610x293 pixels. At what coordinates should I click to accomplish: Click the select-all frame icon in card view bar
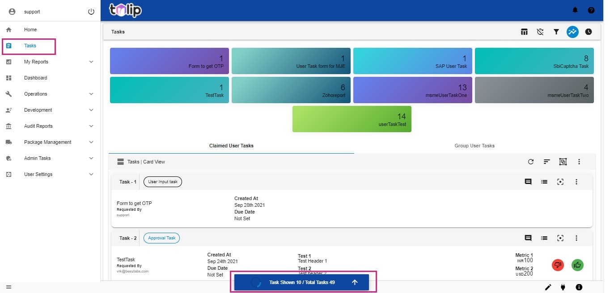click(x=563, y=162)
